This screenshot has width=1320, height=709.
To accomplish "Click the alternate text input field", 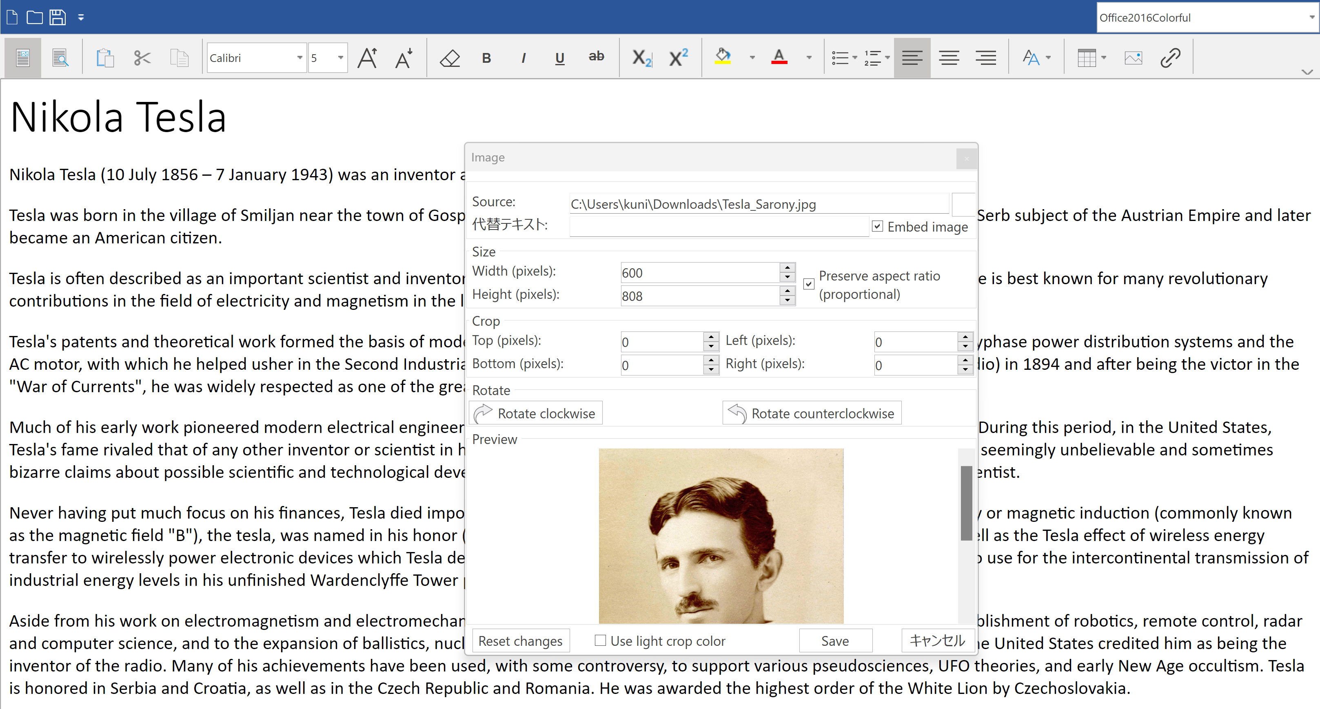I will (x=719, y=227).
